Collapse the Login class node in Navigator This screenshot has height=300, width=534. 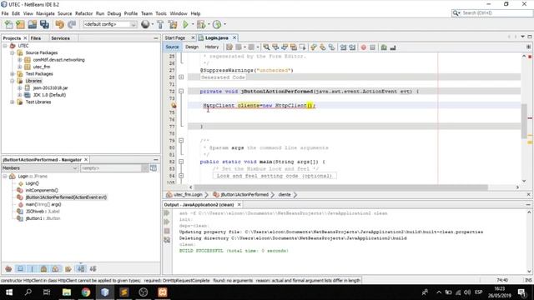5,176
